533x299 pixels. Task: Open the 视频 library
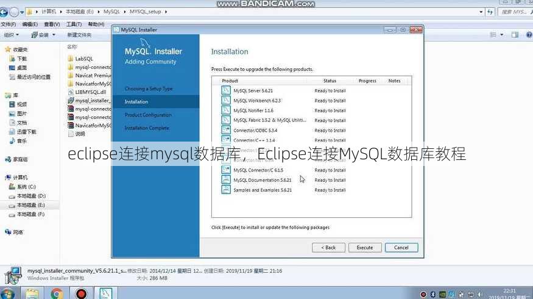pyautogui.click(x=18, y=104)
